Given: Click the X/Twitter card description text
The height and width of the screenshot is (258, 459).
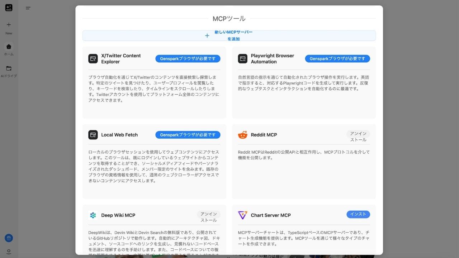Looking at the screenshot, I should coord(154,89).
